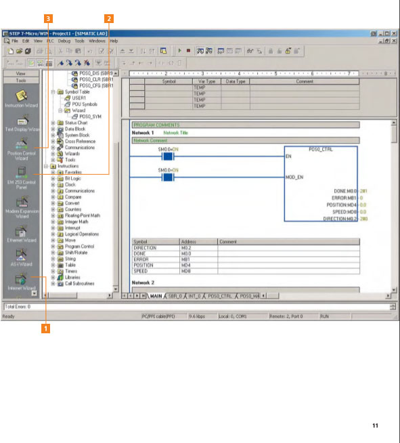Click the PROGRAM COMMENTS field
The width and height of the screenshot is (400, 443).
tap(246, 125)
